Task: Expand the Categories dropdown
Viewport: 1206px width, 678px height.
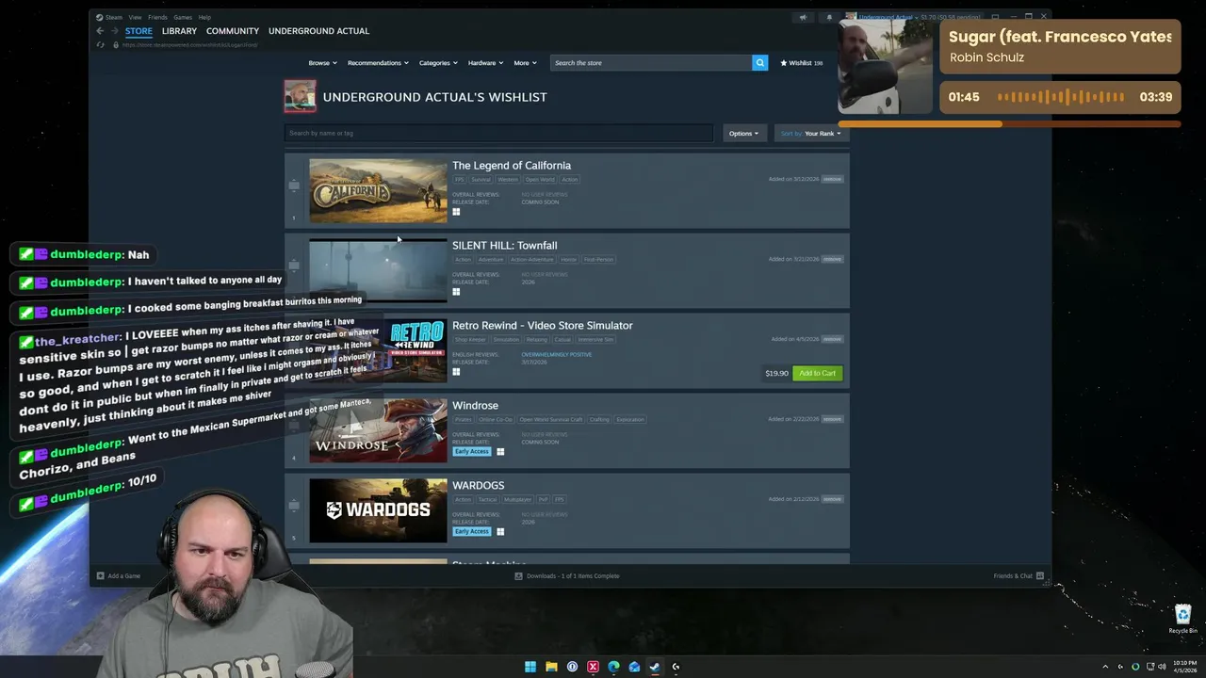Action: (x=438, y=63)
